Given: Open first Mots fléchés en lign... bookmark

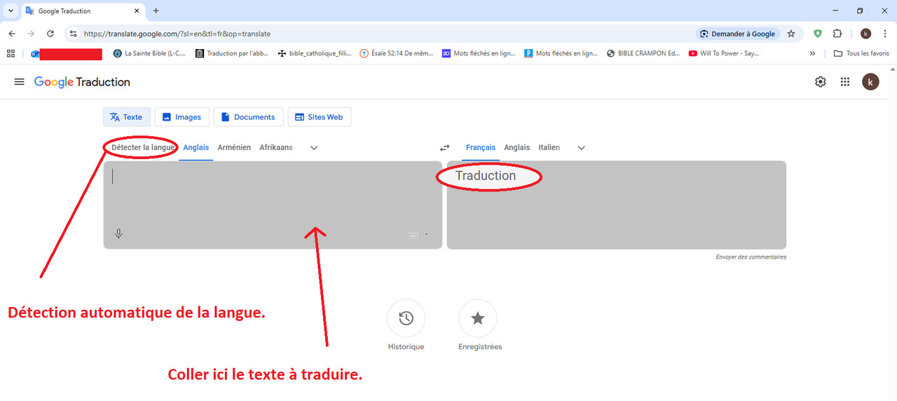Looking at the screenshot, I should pyautogui.click(x=479, y=53).
